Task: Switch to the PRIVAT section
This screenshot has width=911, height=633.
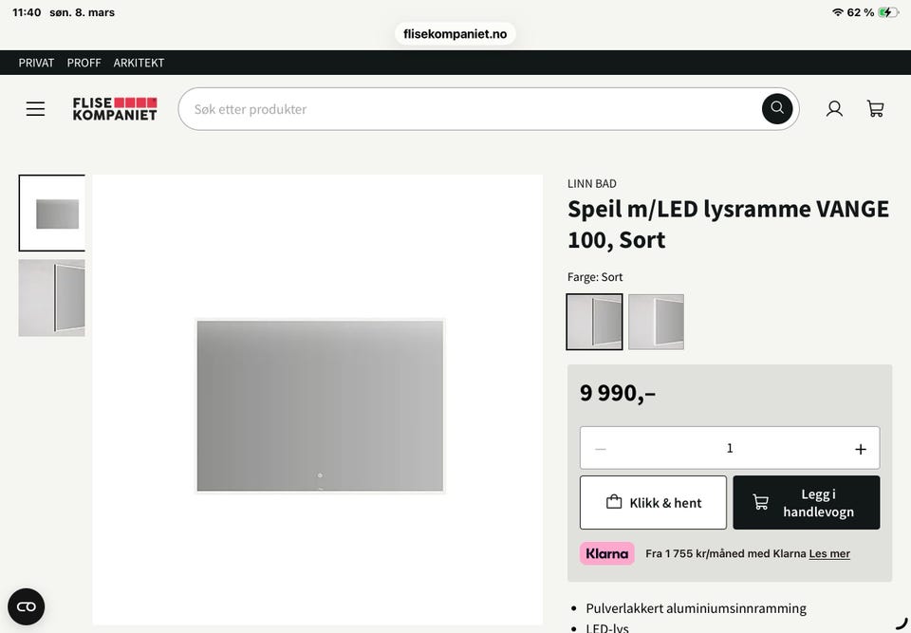Action: [36, 63]
